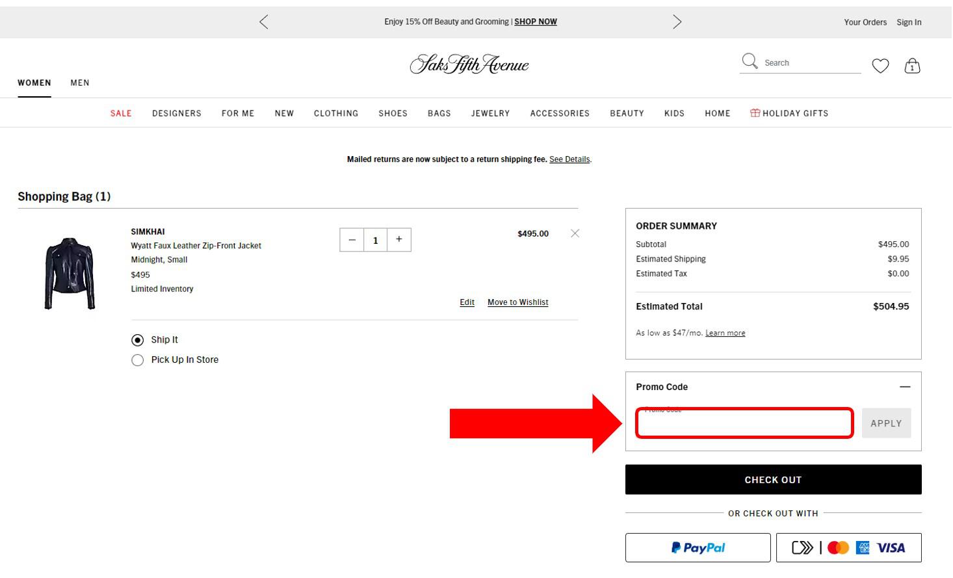This screenshot has height=578, width=953.
Task: Switch to the MEN tab
Action: coord(80,83)
